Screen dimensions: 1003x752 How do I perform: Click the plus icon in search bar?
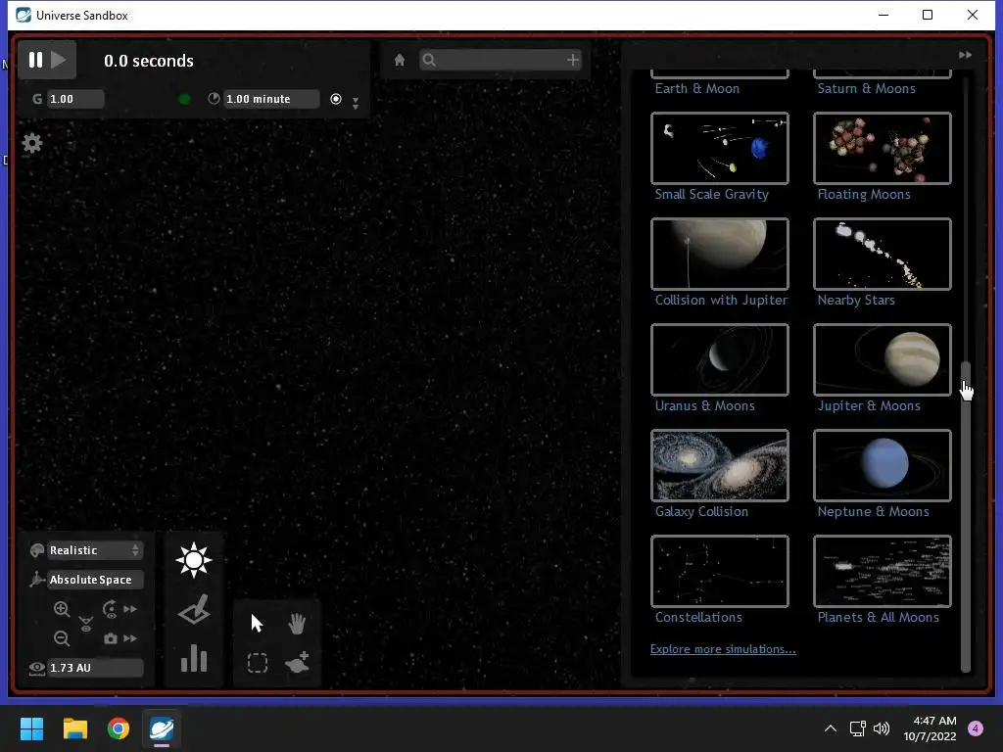[572, 60]
